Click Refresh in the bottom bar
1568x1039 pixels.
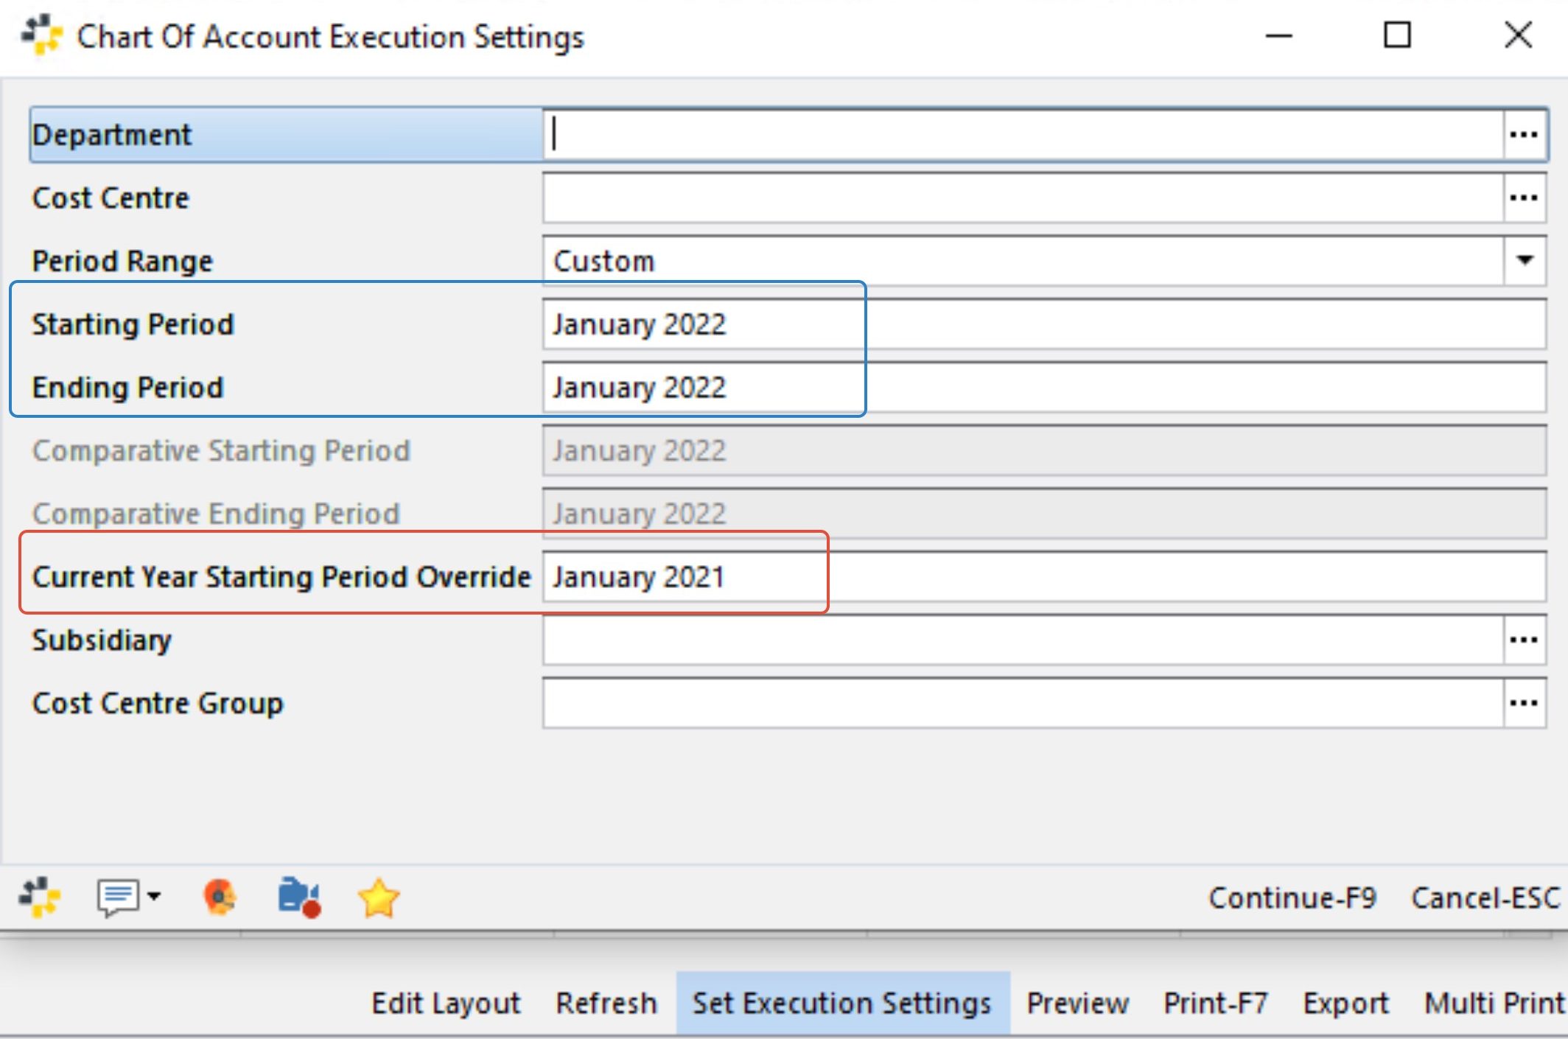(x=606, y=1003)
